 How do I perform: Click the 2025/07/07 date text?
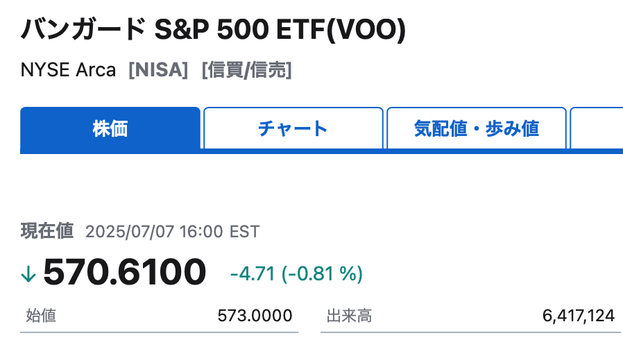pyautogui.click(x=129, y=232)
